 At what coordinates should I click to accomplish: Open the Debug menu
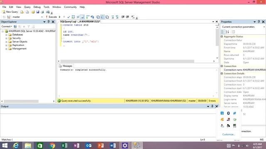[37, 7]
